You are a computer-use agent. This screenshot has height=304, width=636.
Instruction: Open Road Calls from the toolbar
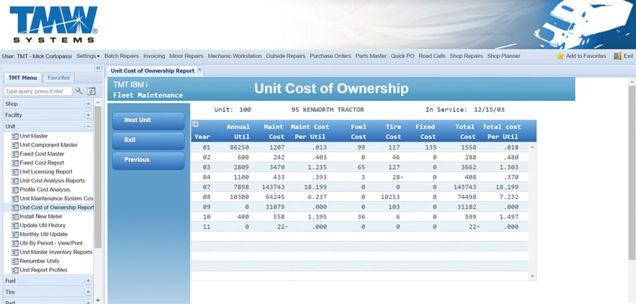[x=432, y=56]
